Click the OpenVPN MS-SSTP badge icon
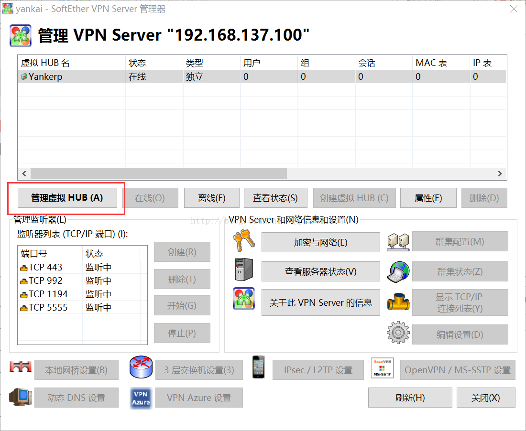526x431 pixels. [381, 368]
